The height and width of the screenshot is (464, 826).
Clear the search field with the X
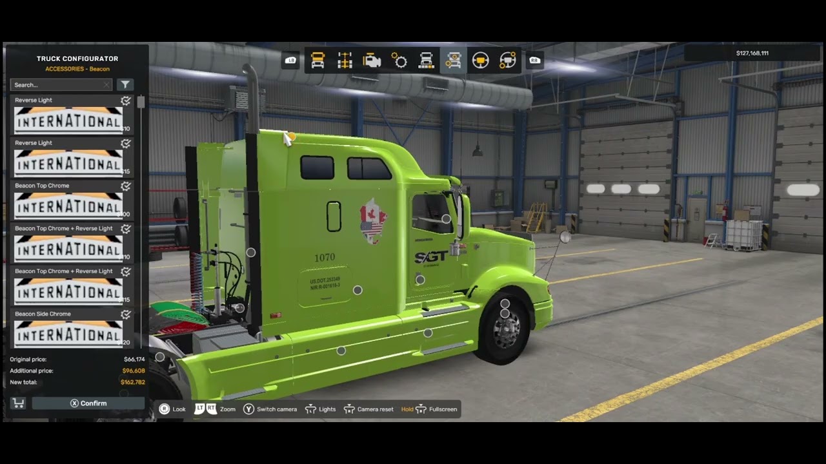pyautogui.click(x=106, y=84)
